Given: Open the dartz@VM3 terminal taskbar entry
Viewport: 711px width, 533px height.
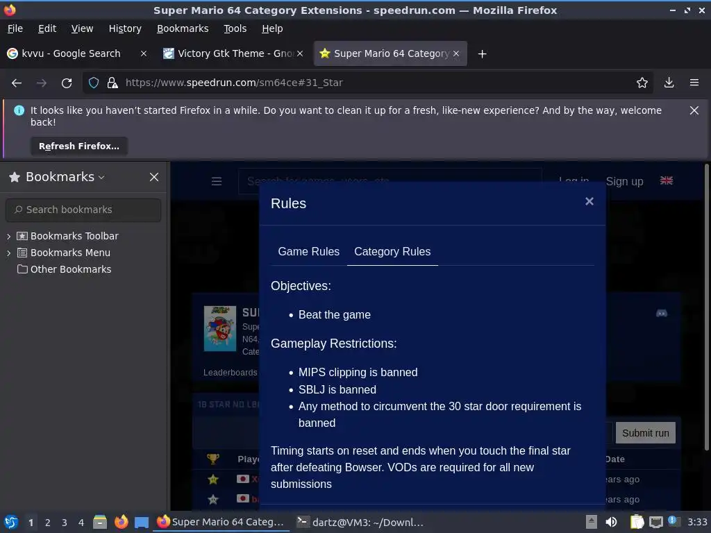Looking at the screenshot, I should point(360,522).
